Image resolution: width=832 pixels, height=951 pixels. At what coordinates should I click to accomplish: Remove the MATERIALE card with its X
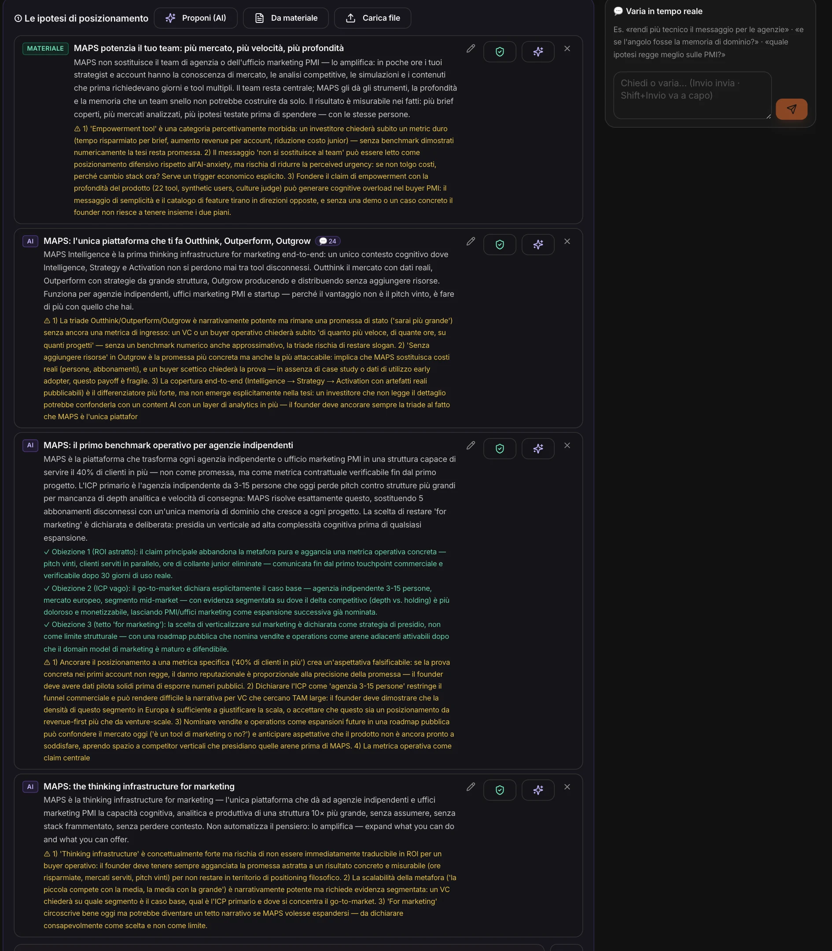tap(567, 48)
